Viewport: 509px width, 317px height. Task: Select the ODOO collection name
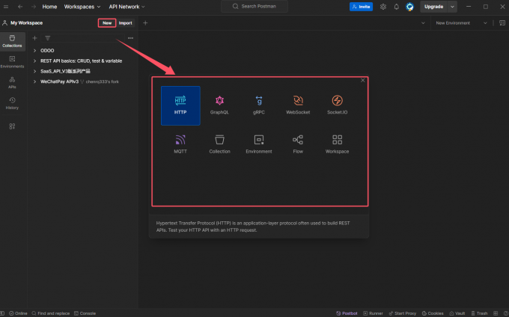pos(47,51)
